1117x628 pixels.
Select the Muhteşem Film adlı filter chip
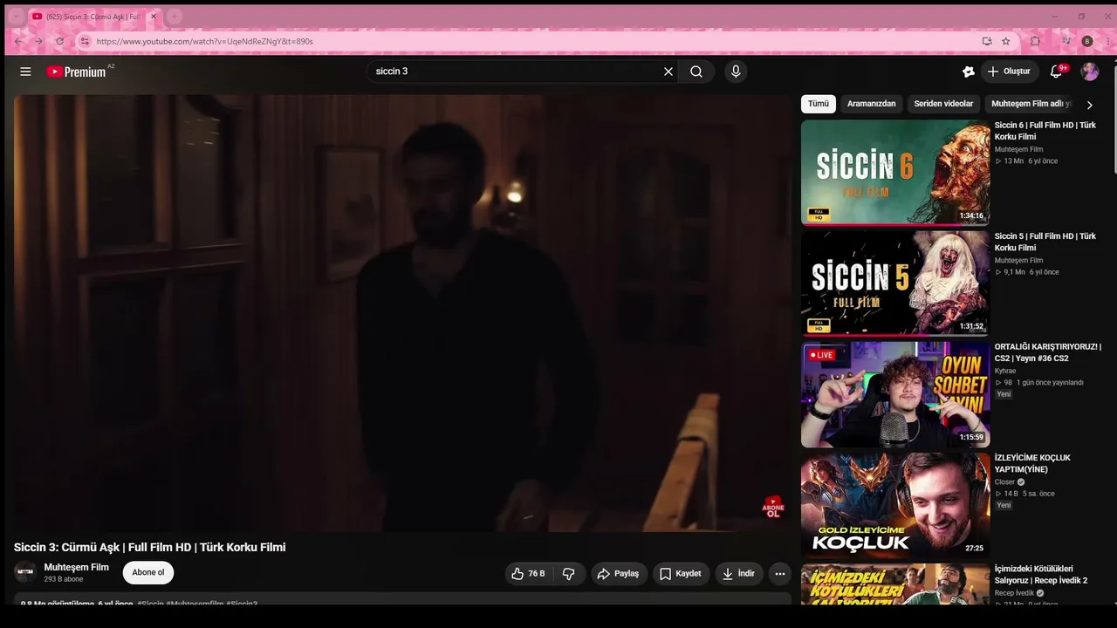click(1031, 104)
